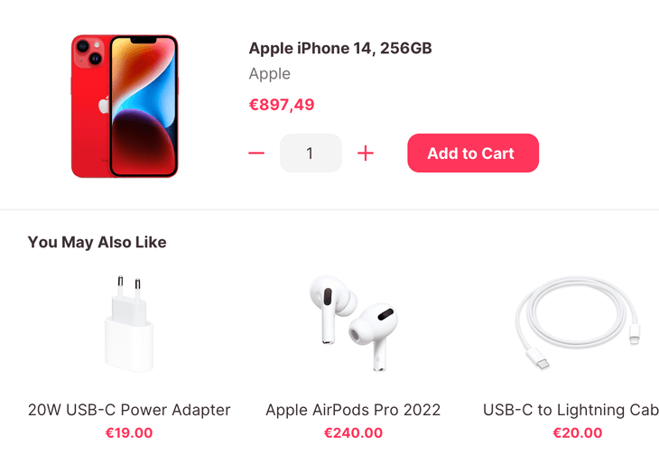
Task: Open Apple AirPods Pro 2022 link
Action: pos(353,410)
